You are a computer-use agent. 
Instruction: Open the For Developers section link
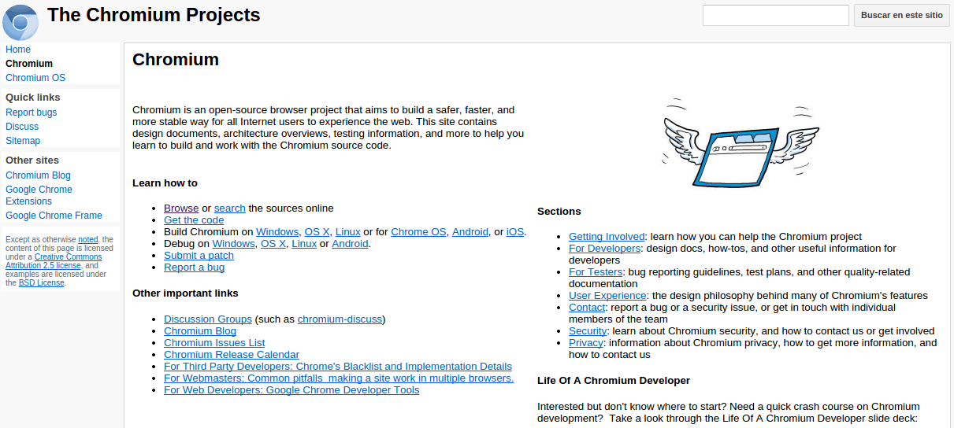(605, 249)
